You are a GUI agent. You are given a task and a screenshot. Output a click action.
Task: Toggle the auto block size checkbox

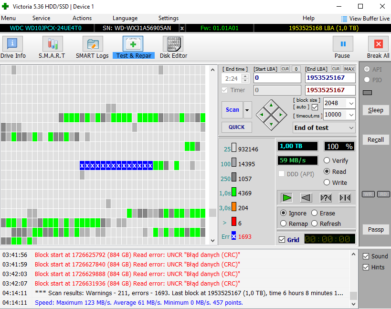pos(315,107)
